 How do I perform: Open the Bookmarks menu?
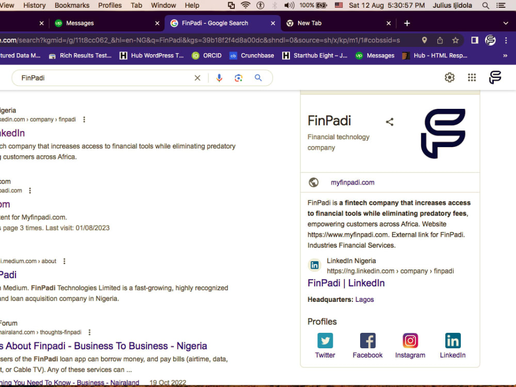[x=72, y=5]
